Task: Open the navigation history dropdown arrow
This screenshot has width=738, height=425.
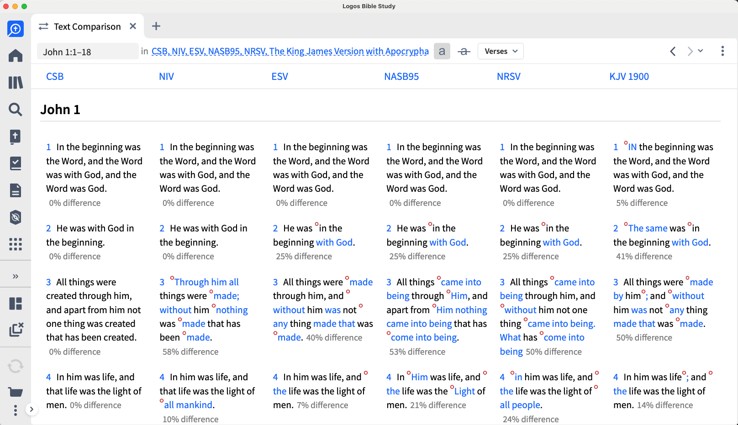Action: (701, 51)
